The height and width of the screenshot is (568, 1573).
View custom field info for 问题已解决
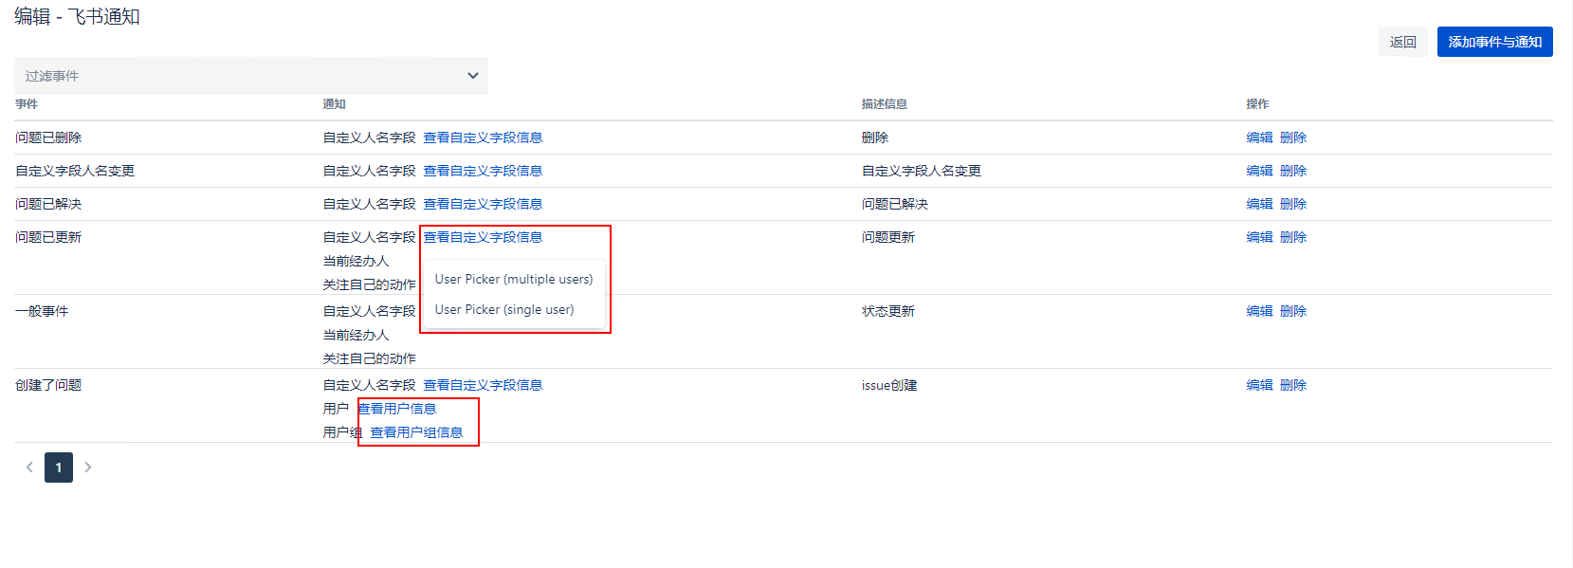483,204
